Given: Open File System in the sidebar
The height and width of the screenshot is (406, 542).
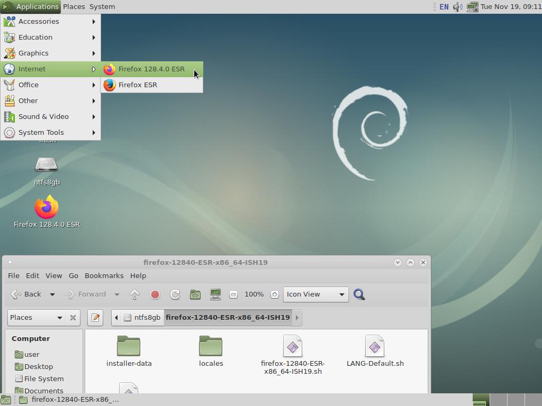Looking at the screenshot, I should click(43, 379).
